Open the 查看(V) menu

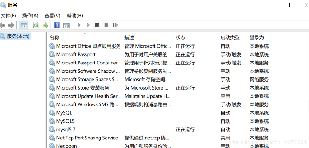[x=52, y=16]
